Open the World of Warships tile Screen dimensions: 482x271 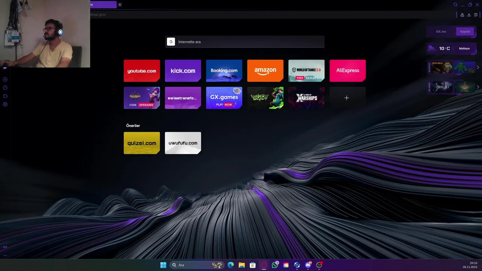point(307,98)
